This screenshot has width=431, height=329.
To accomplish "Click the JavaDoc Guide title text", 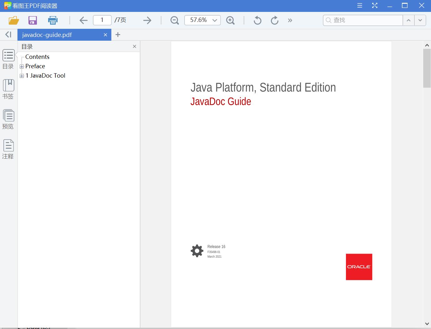I will 221,101.
